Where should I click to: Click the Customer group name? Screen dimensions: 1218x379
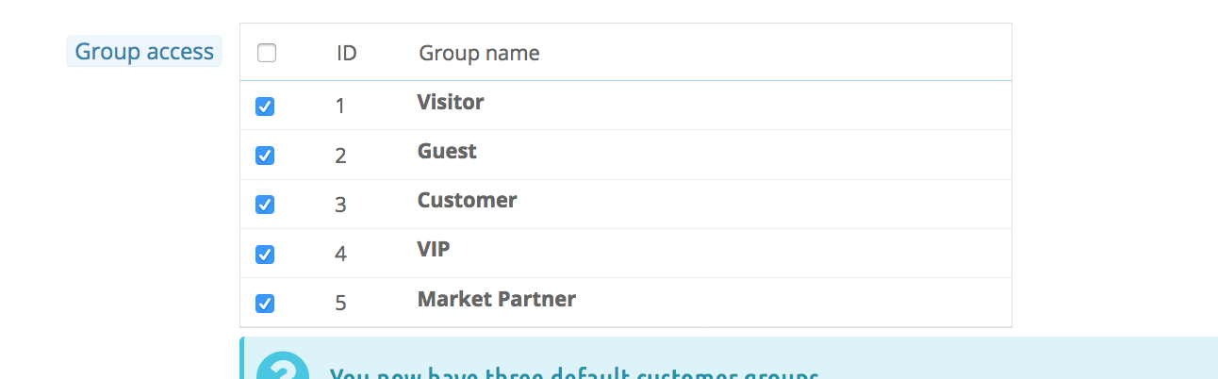pos(467,200)
